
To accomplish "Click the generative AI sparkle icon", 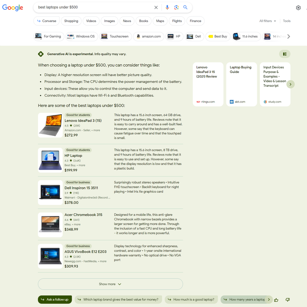I will pyautogui.click(x=41, y=54).
